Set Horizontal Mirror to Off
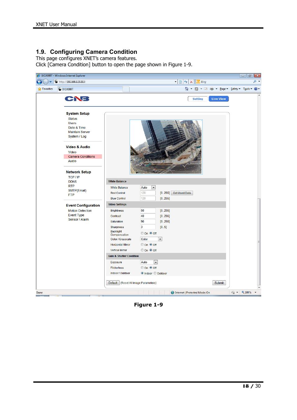Viewport: 297px width, 420px height. pos(151,245)
